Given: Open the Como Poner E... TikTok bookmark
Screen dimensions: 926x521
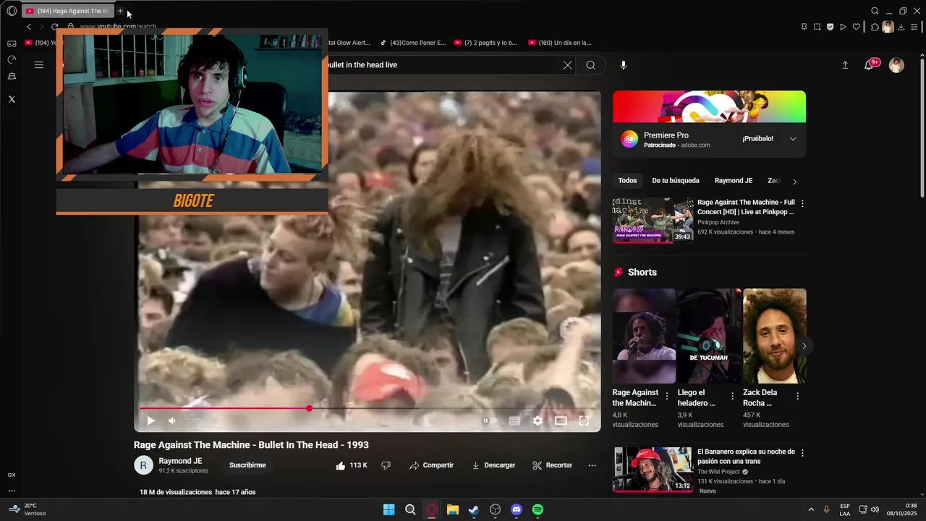Looking at the screenshot, I should tap(413, 43).
